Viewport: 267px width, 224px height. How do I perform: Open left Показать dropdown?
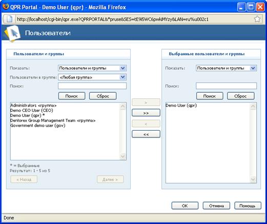92,68
